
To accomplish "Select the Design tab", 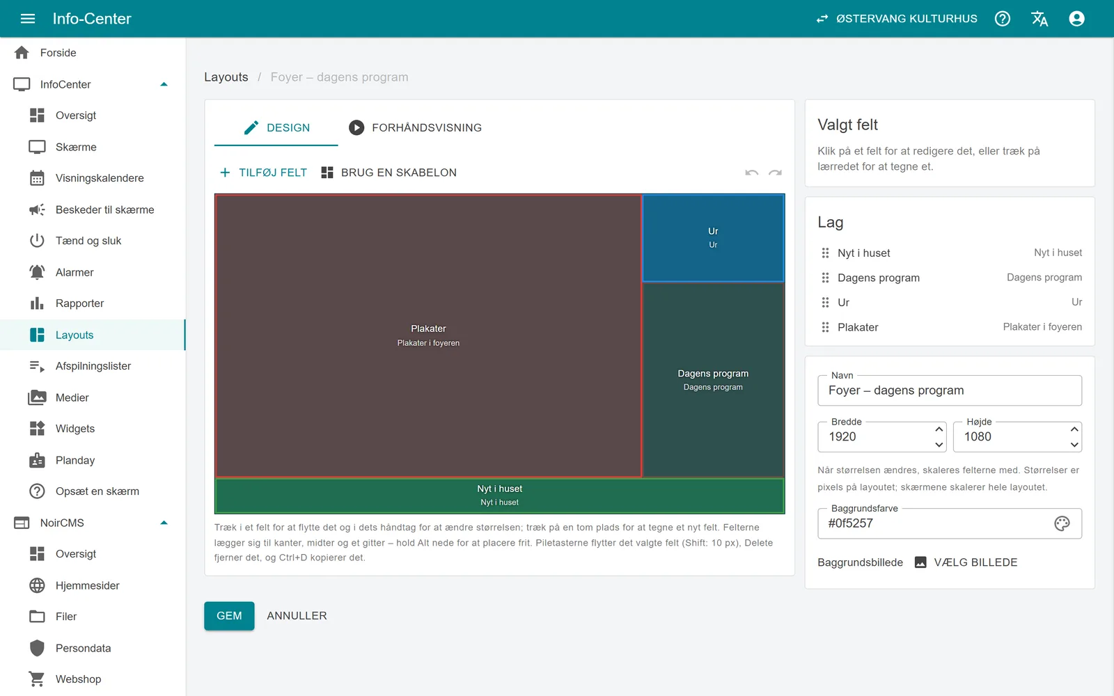I will coord(276,127).
